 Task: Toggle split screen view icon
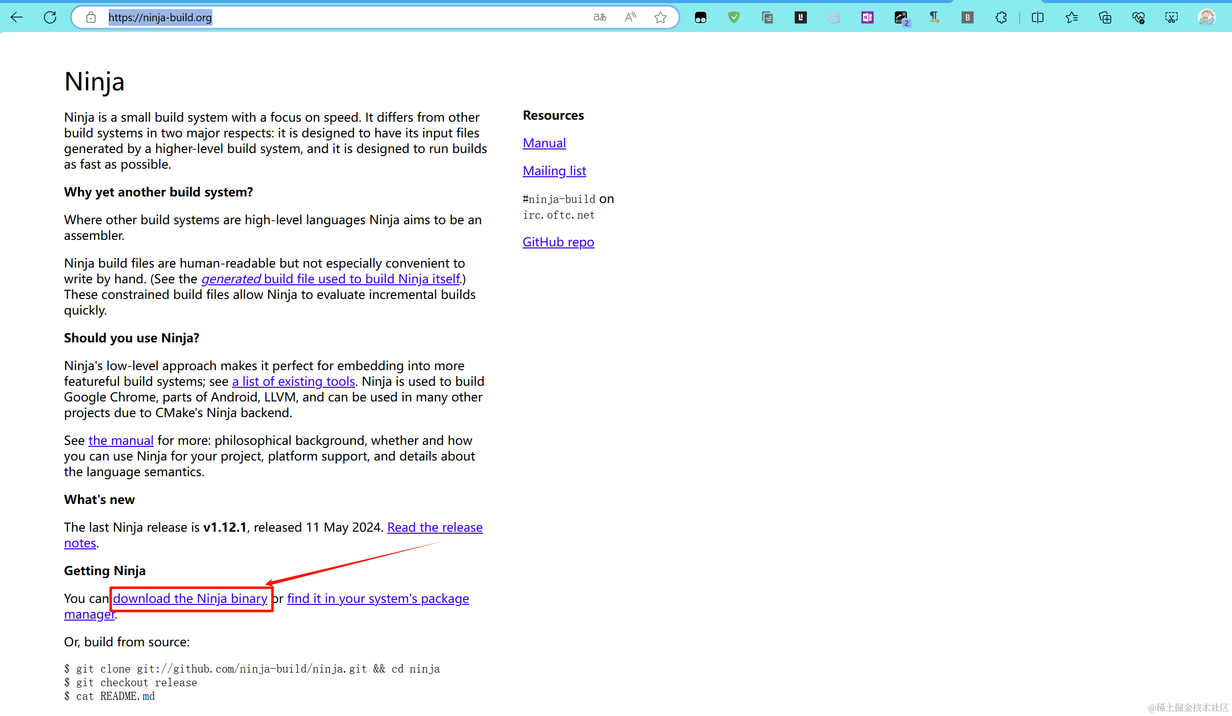coord(1037,18)
